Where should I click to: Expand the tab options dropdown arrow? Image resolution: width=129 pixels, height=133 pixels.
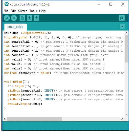pyautogui.click(x=122, y=26)
